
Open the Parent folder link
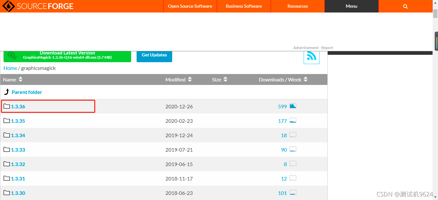(27, 92)
